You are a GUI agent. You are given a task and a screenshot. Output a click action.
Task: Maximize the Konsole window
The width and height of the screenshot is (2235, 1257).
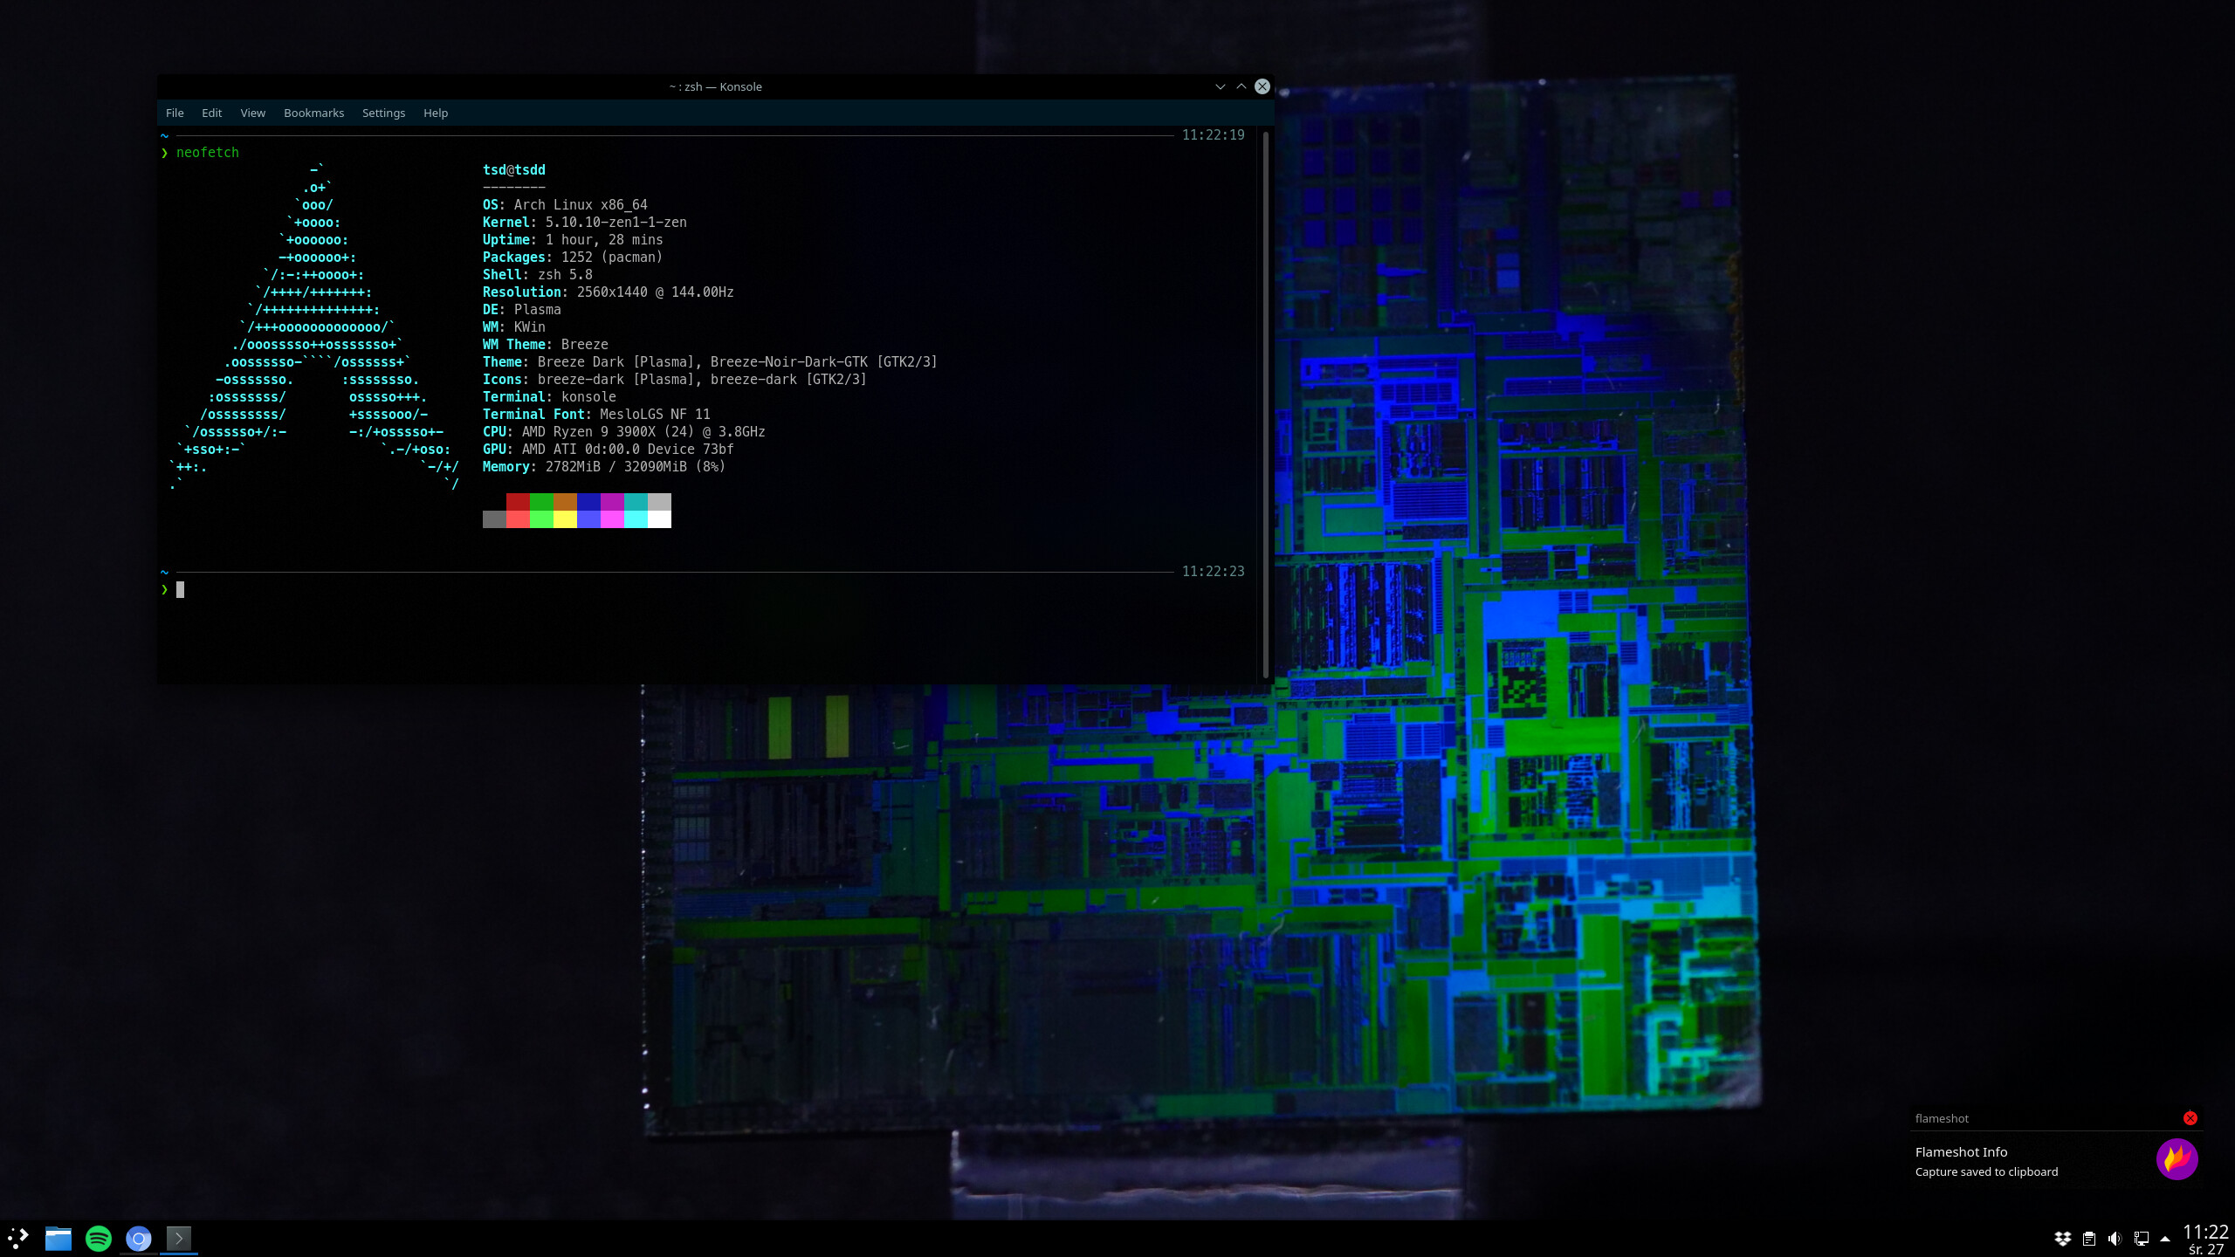1241,86
